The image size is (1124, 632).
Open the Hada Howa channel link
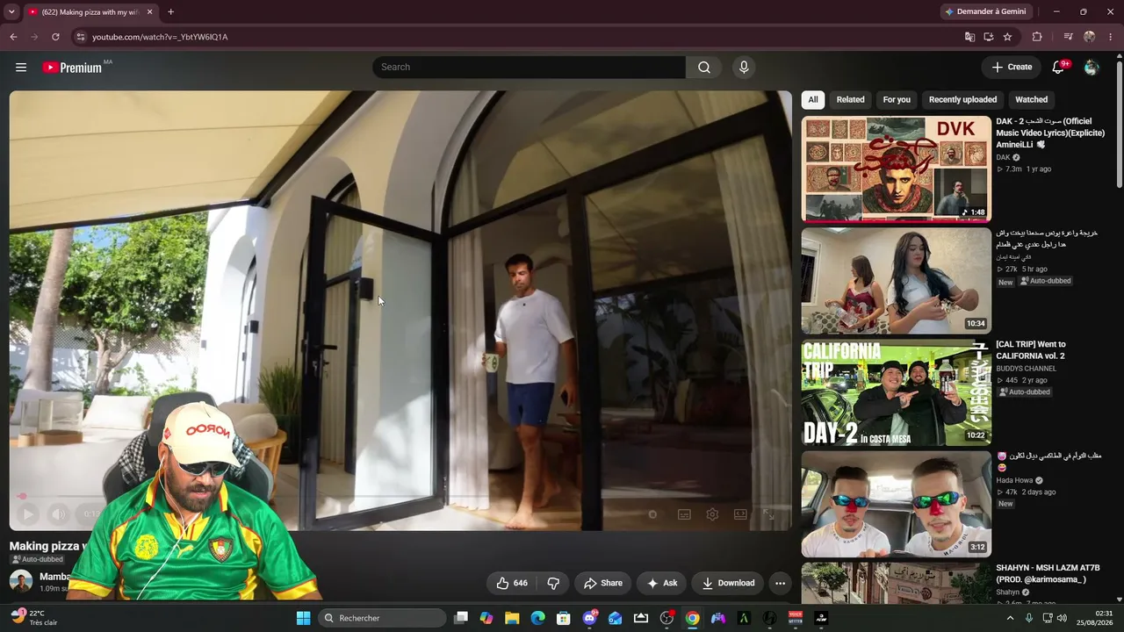coord(1014,481)
